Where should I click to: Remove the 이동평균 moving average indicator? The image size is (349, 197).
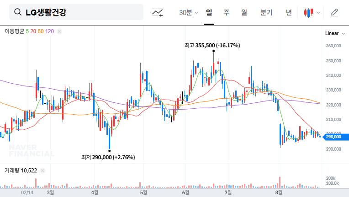[x=59, y=31]
